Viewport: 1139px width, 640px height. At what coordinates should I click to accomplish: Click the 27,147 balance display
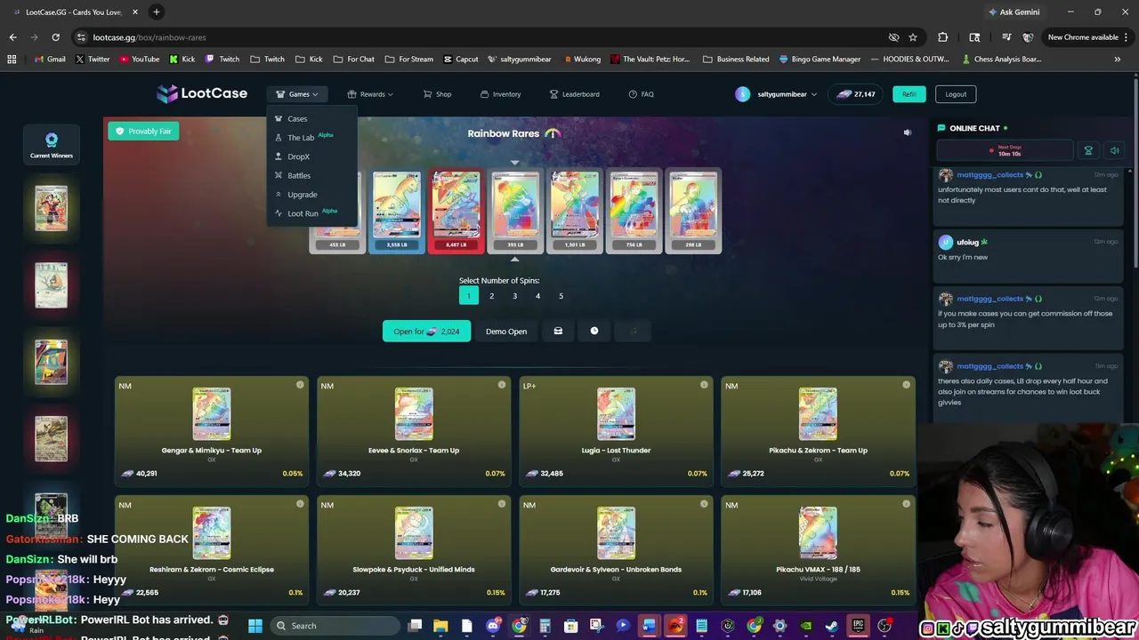[855, 94]
